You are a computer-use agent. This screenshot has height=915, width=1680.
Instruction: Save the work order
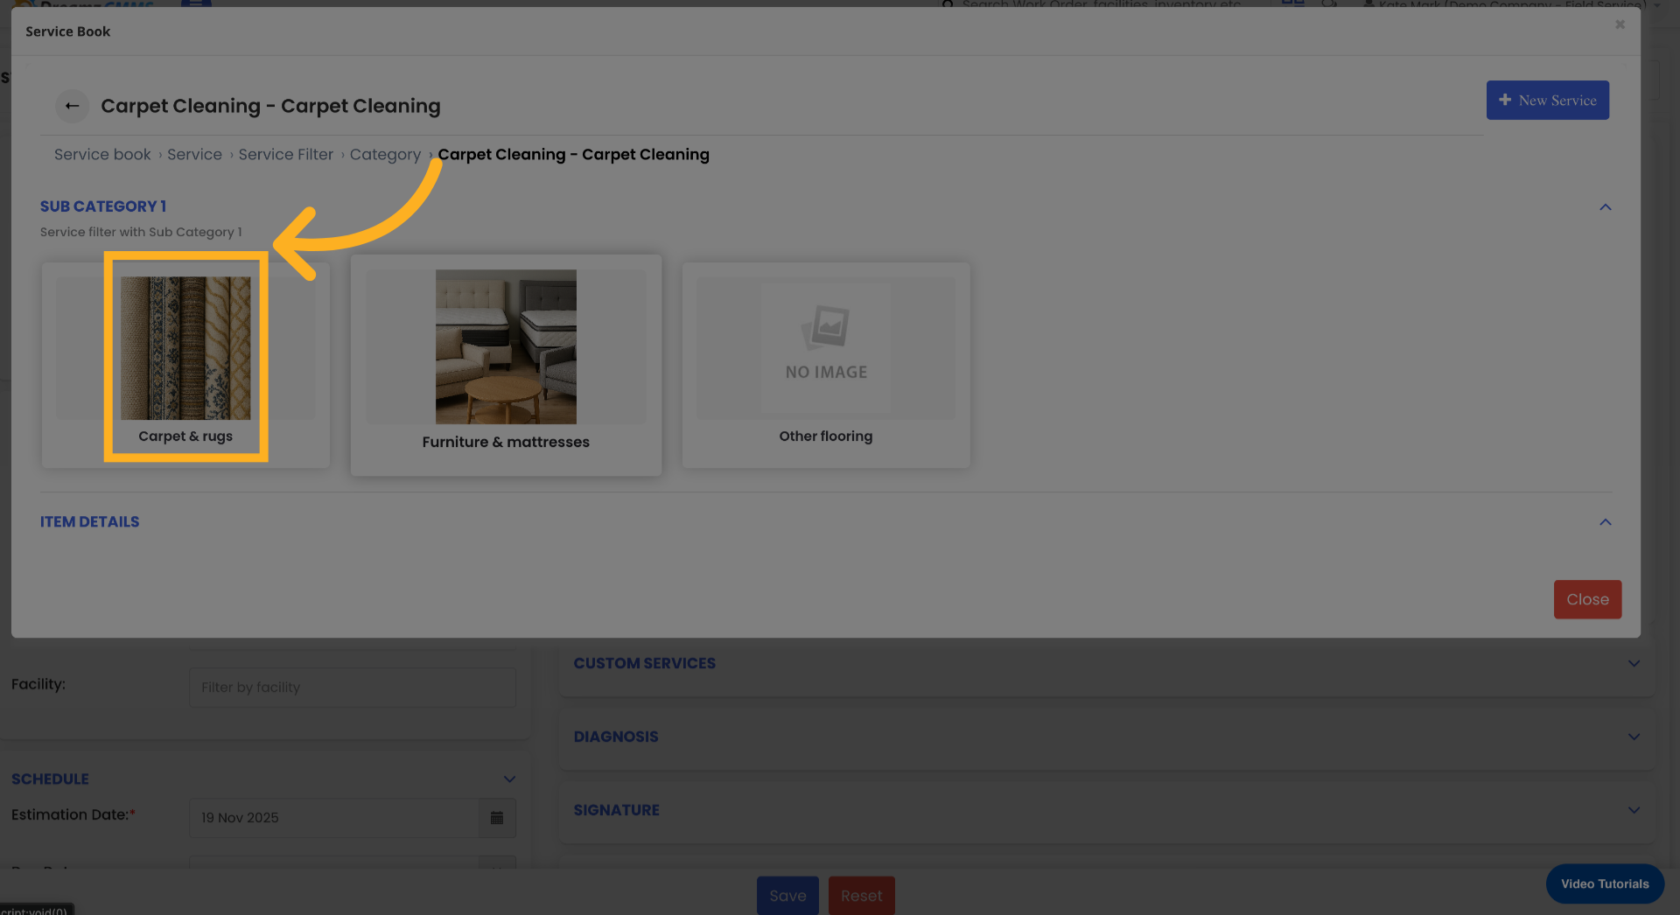(x=787, y=895)
